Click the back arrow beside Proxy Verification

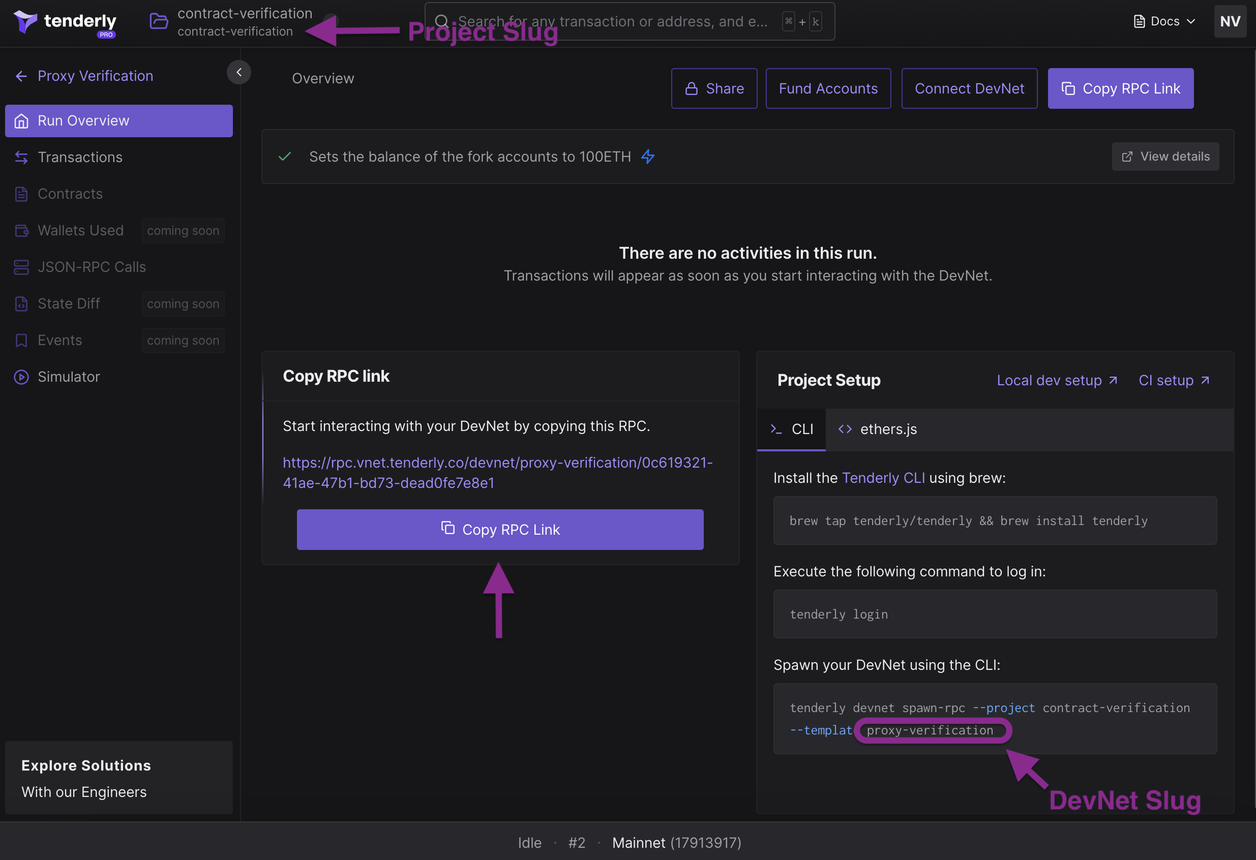[21, 76]
